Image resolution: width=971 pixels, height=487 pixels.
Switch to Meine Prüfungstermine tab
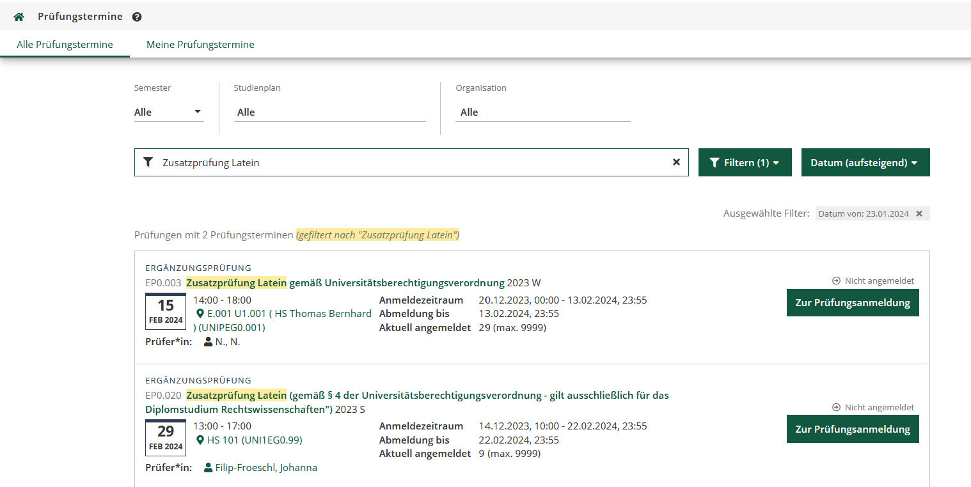(200, 45)
